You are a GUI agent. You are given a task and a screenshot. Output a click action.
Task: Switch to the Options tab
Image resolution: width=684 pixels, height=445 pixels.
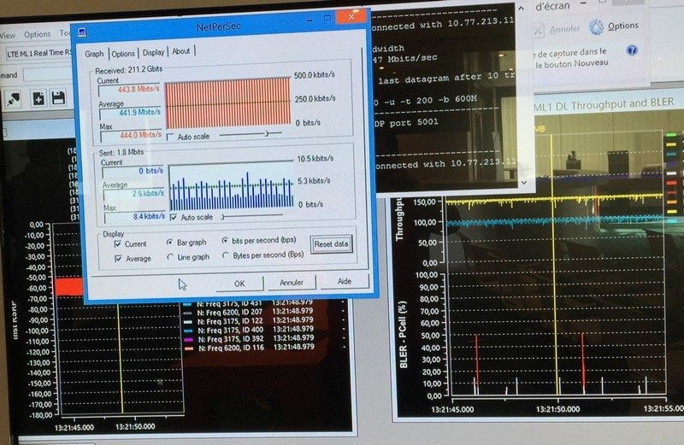pyautogui.click(x=123, y=54)
